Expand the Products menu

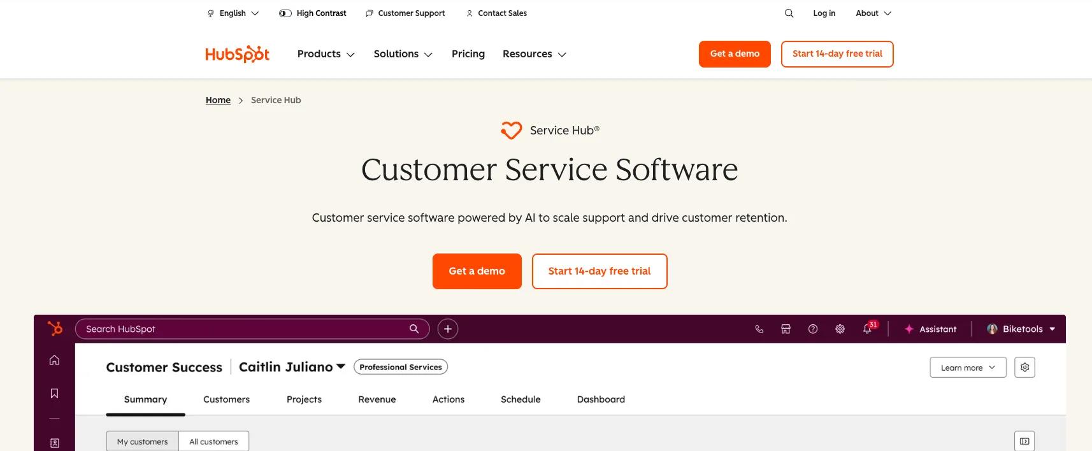326,54
